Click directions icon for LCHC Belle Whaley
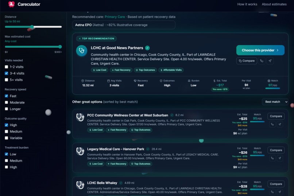 280,192
